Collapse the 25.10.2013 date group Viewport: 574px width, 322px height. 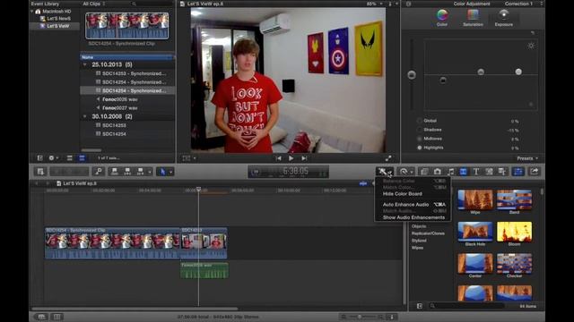click(x=85, y=64)
